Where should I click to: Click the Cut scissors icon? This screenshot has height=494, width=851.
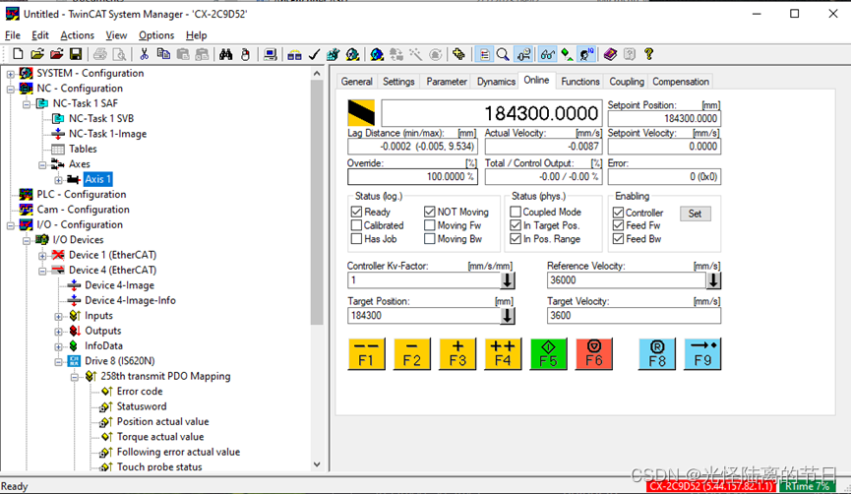click(144, 54)
